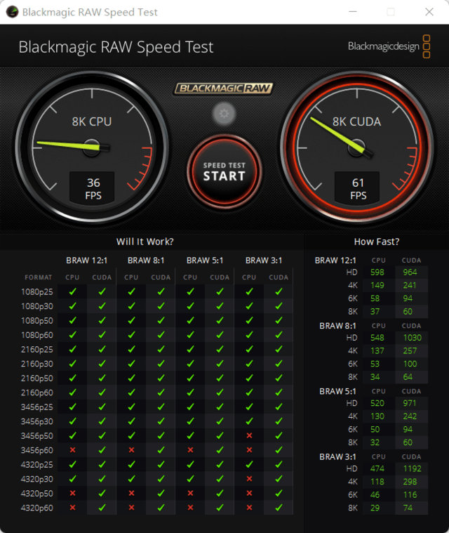This screenshot has height=533, width=449.
Task: Minimize the Blackmagic RAW Speed Test window
Action: pyautogui.click(x=353, y=12)
